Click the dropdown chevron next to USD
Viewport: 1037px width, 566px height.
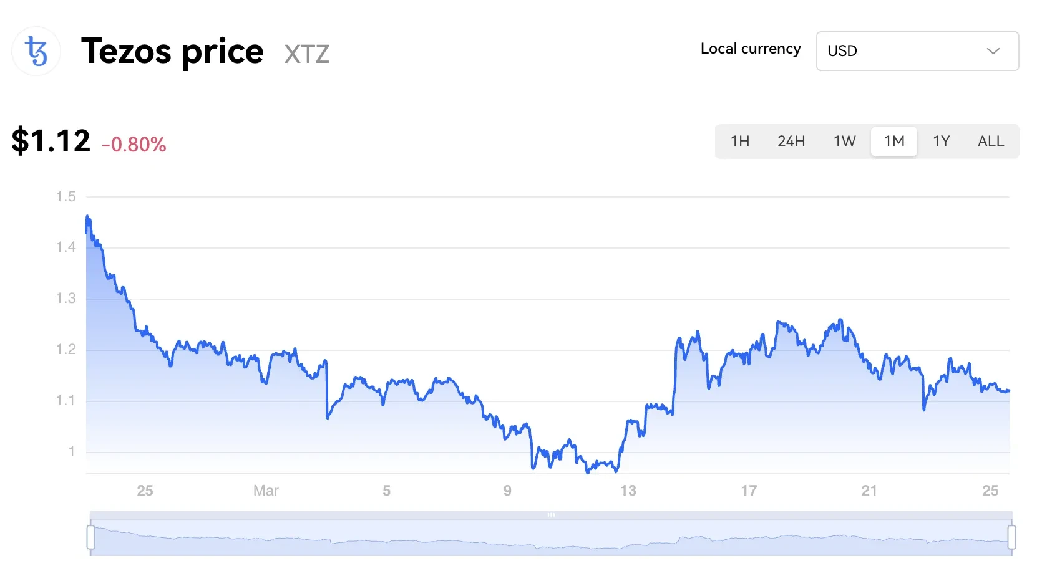993,51
